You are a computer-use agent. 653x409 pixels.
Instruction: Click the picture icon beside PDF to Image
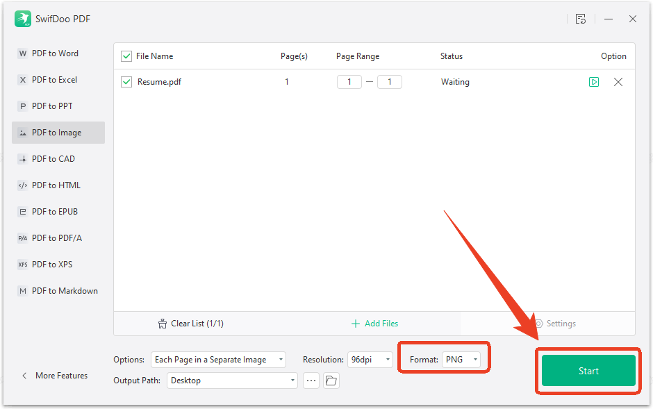click(23, 133)
